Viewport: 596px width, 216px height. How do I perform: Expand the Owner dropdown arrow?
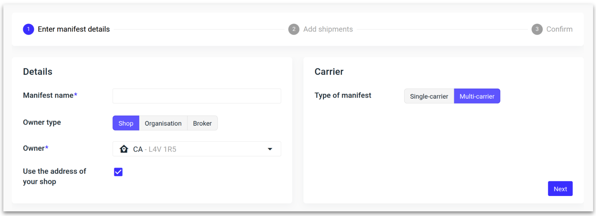click(x=270, y=149)
